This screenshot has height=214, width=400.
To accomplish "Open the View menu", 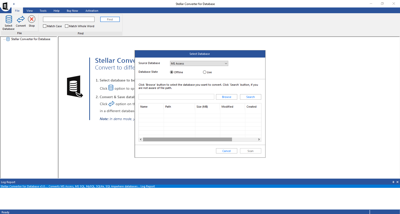I will point(30,11).
